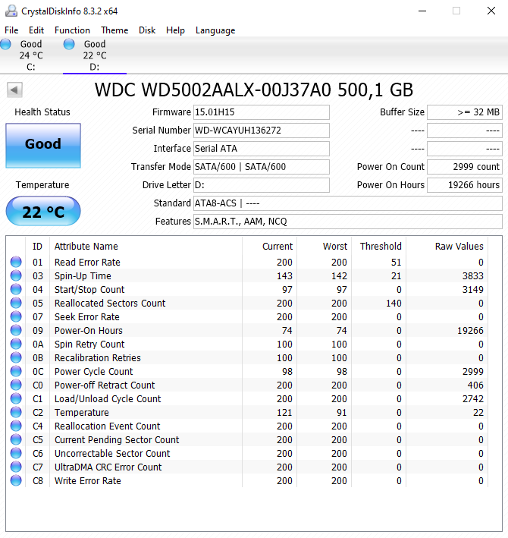The height and width of the screenshot is (538, 508).
Task: Click the Standard field ATA8-ACS
Action: (x=347, y=203)
